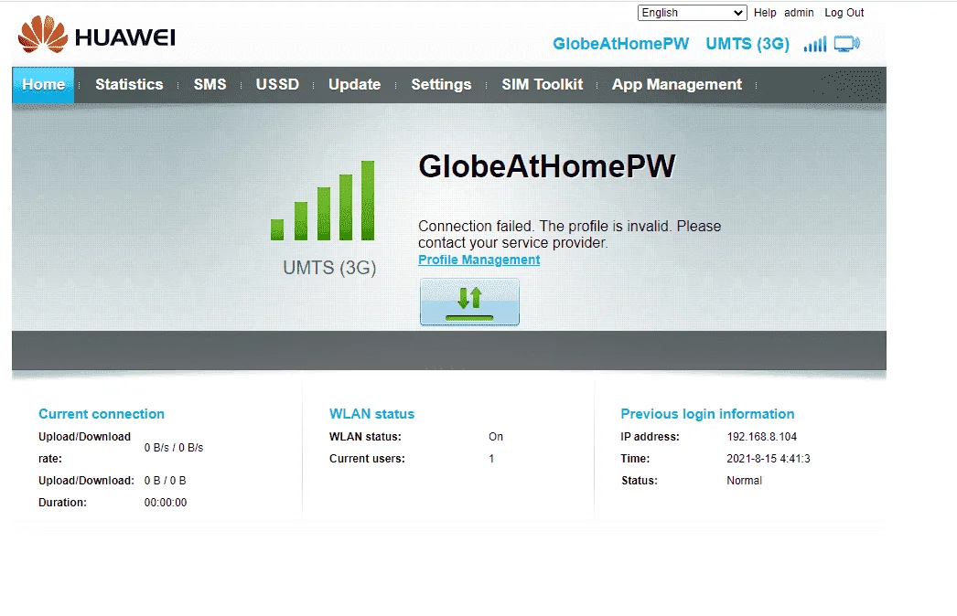The image size is (957, 616).
Task: Click the Duration value 00:00:00
Action: [x=166, y=503]
